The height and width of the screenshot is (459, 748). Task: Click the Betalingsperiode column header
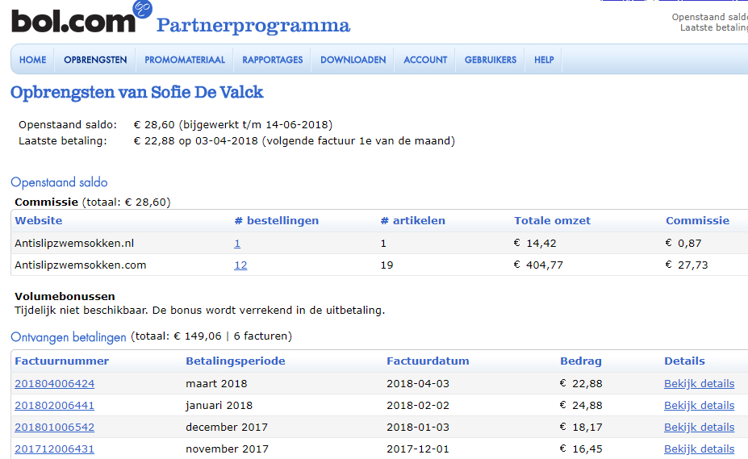coord(235,361)
